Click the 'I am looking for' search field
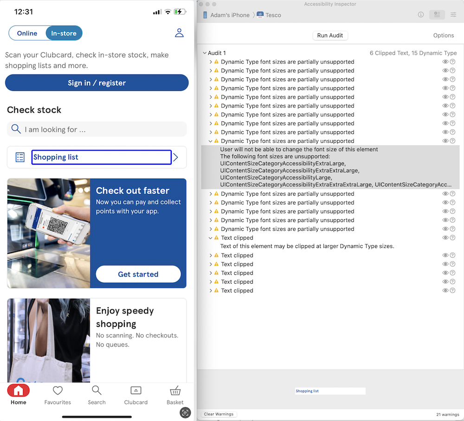Image resolution: width=464 pixels, height=421 pixels. tap(97, 129)
